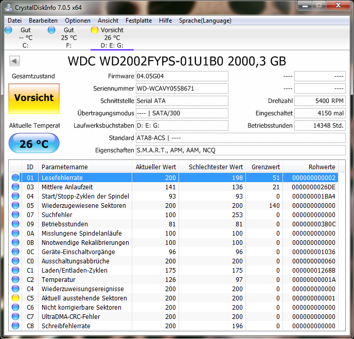Viewport: 354px width, 339px height.
Task: Click status orb of Mittlere Anlaufzeit row
Action: click(x=15, y=187)
